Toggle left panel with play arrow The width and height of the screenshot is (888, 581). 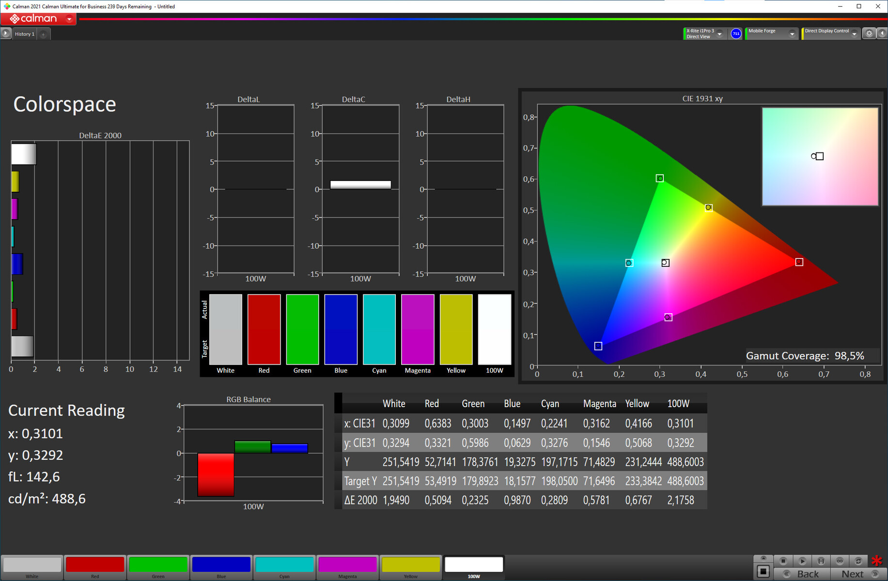pyautogui.click(x=5, y=33)
